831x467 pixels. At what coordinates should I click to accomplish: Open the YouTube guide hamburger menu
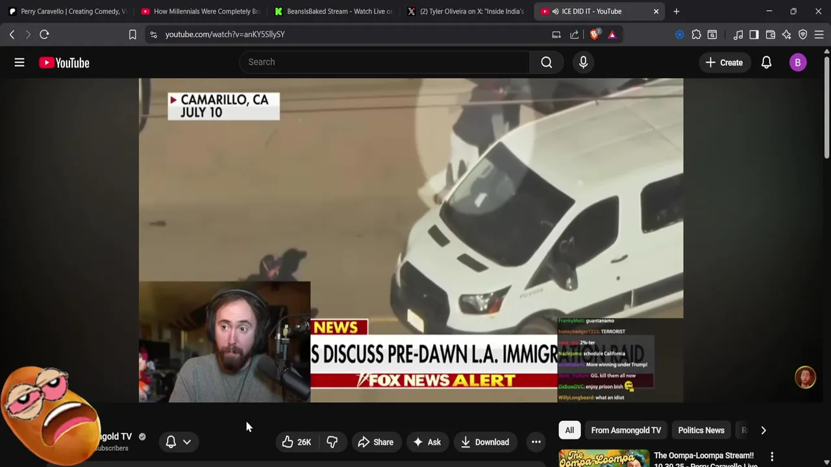tap(19, 62)
